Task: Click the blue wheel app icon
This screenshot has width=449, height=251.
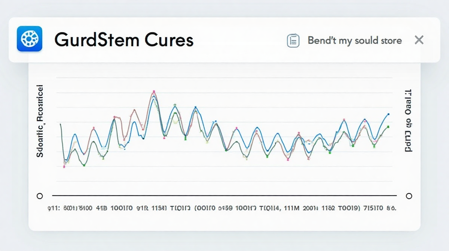Action: tap(30, 39)
